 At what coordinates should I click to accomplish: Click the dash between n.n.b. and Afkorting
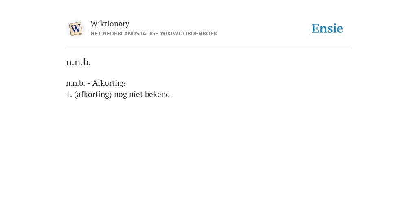[x=89, y=84]
